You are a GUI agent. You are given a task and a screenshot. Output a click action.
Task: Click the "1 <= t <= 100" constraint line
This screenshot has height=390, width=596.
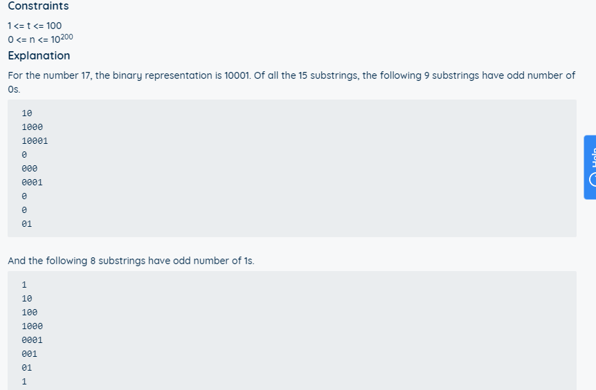point(35,26)
